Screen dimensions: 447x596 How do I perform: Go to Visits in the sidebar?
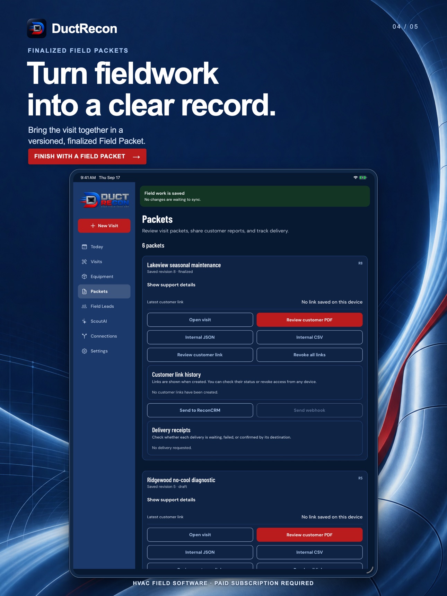click(104, 262)
